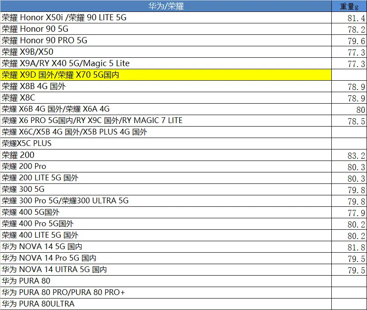Click the weight value 81.4

pyautogui.click(x=356, y=18)
